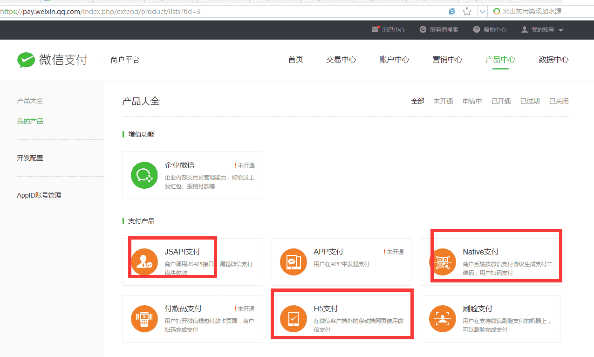Open the APP支付 product icon

pyautogui.click(x=294, y=262)
